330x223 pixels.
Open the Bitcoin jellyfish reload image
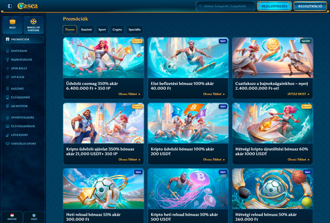coord(188,189)
